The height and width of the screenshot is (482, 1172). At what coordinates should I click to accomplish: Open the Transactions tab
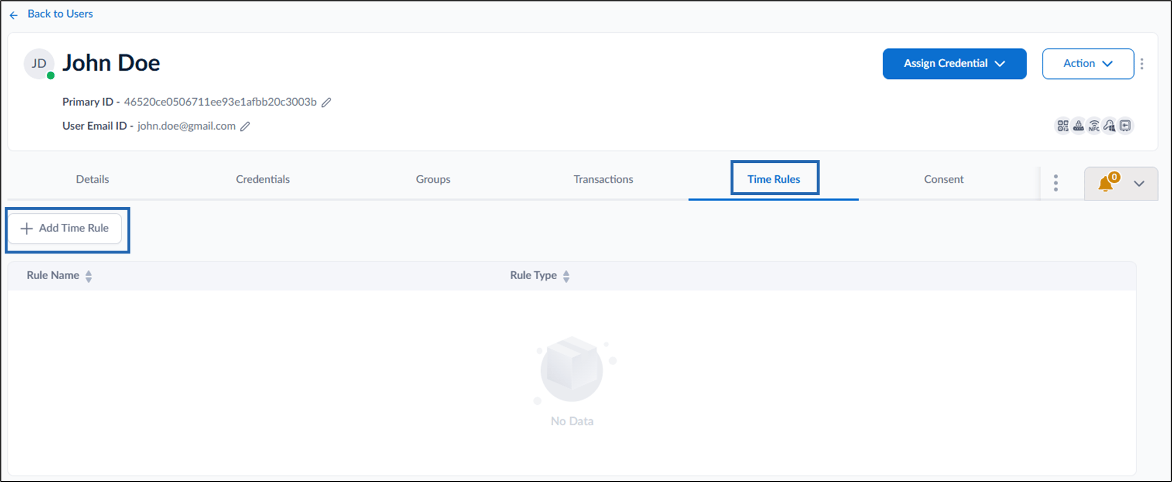[x=604, y=179]
